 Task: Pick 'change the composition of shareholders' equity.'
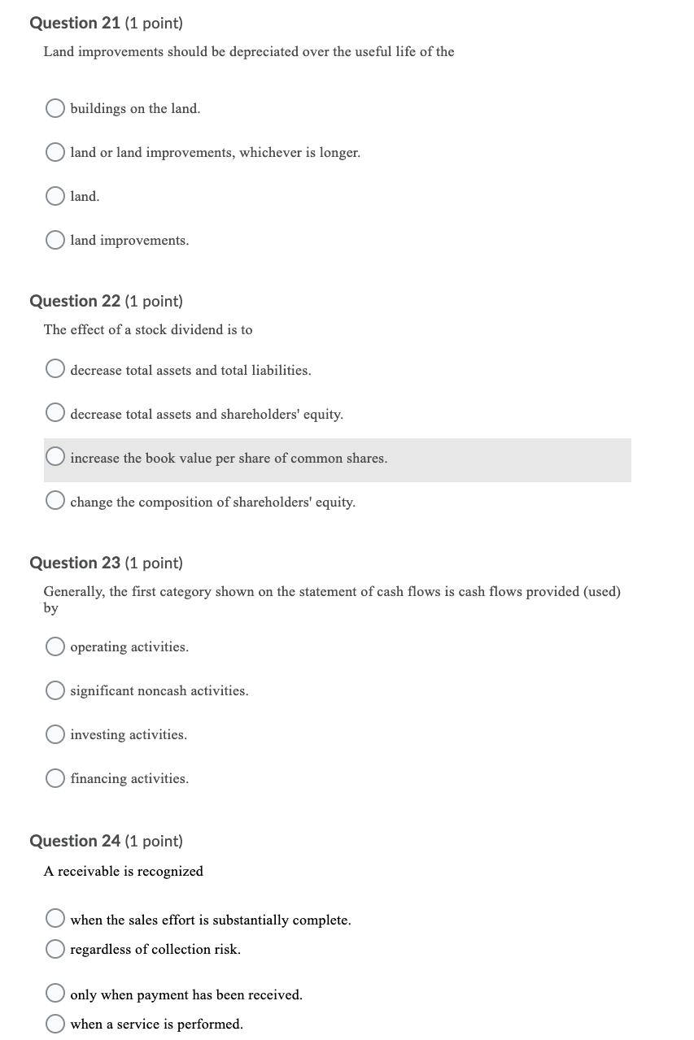coord(55,499)
